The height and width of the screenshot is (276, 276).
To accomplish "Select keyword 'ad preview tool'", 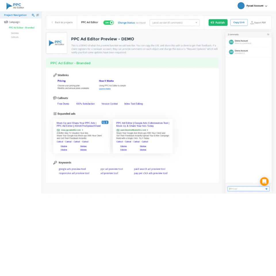I will coord(109,173).
